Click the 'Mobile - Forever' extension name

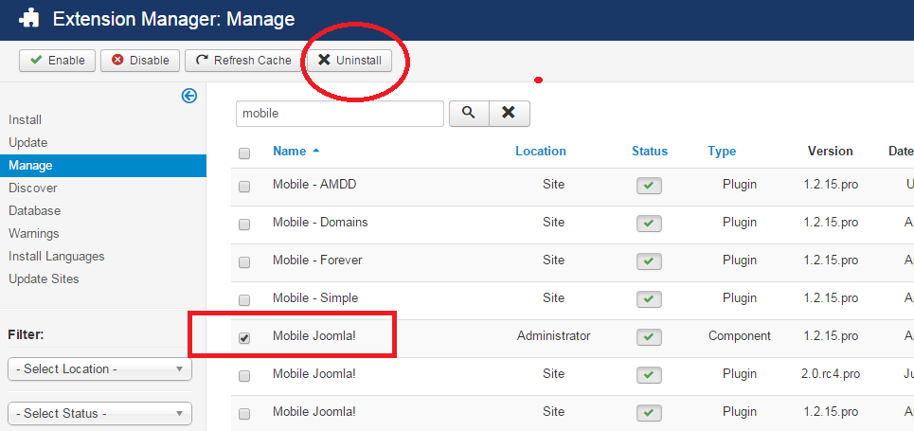point(317,260)
